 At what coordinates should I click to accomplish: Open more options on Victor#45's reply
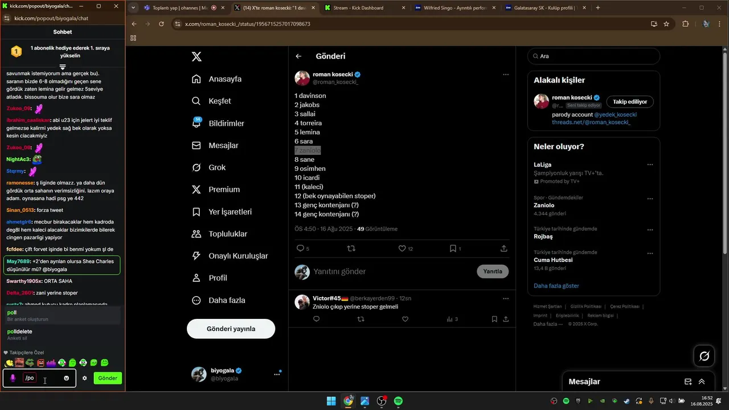506,298
